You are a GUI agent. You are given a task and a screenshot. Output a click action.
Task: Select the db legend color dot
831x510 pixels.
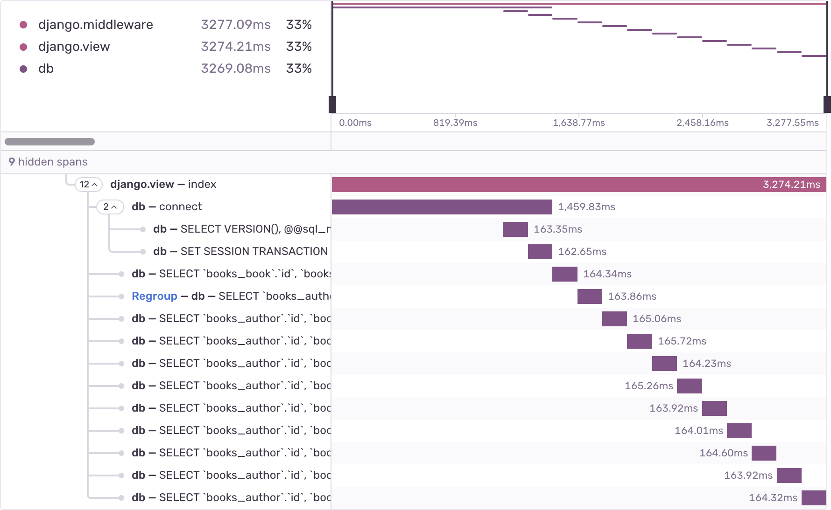23,69
